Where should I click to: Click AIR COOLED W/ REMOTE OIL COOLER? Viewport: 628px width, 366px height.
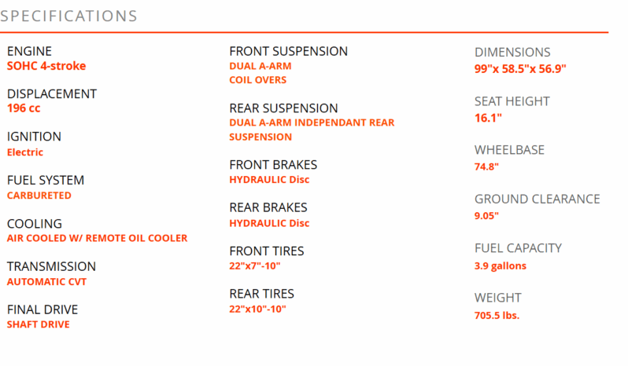point(98,238)
